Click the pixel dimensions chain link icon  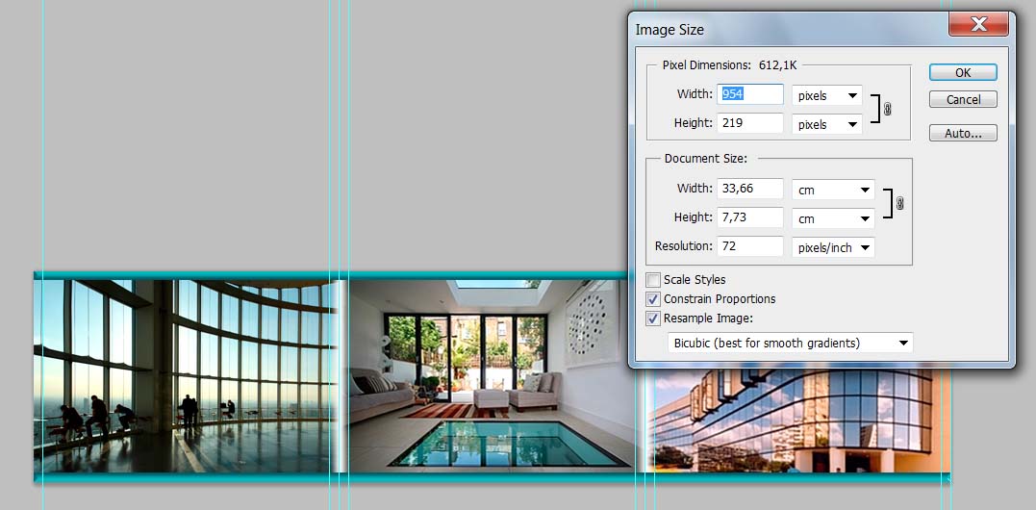click(887, 110)
